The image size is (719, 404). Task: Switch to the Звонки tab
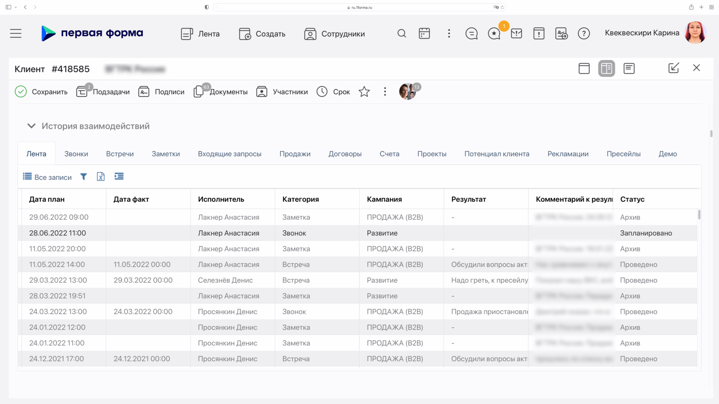click(x=76, y=154)
